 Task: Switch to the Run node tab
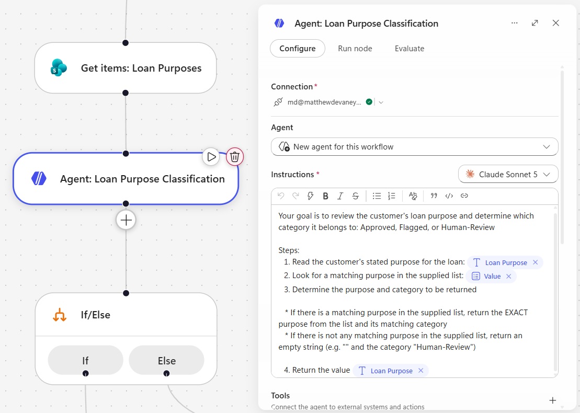pyautogui.click(x=355, y=49)
